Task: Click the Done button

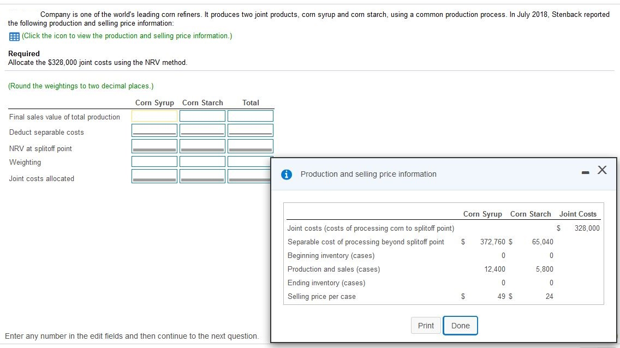Action: [460, 326]
